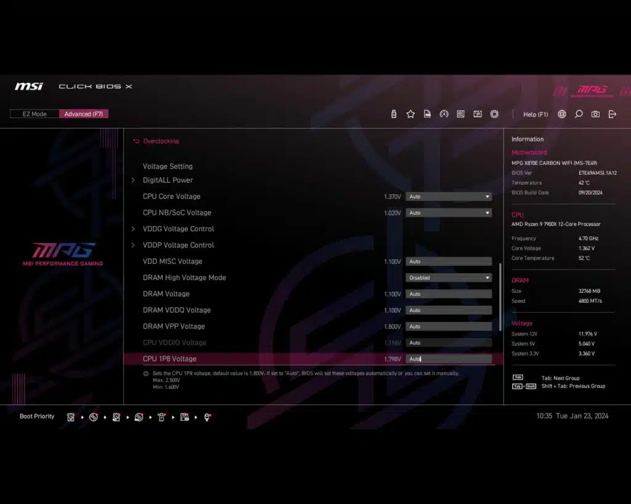Click the BIOS Ver value E7E49AMSI.1A12
Screen dimensions: 631x504
pos(598,173)
